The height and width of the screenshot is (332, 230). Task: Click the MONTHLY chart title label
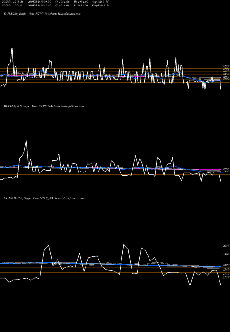[44, 198]
